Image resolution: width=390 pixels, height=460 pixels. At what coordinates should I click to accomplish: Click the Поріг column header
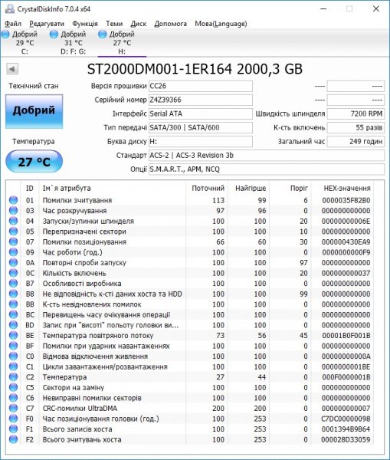pyautogui.click(x=290, y=189)
